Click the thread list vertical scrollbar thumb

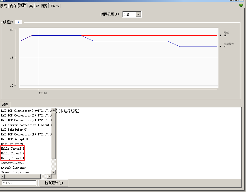[x=54, y=135]
